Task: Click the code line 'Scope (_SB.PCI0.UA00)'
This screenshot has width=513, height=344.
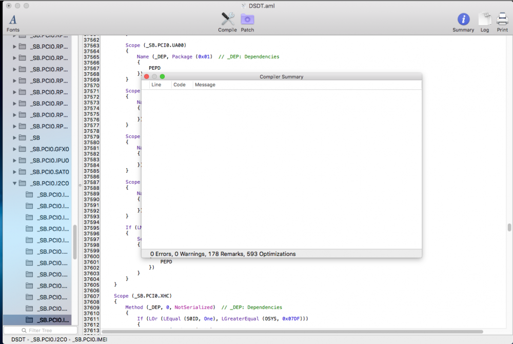Action: click(156, 45)
